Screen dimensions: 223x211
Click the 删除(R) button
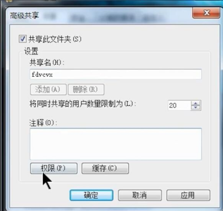pos(86,90)
